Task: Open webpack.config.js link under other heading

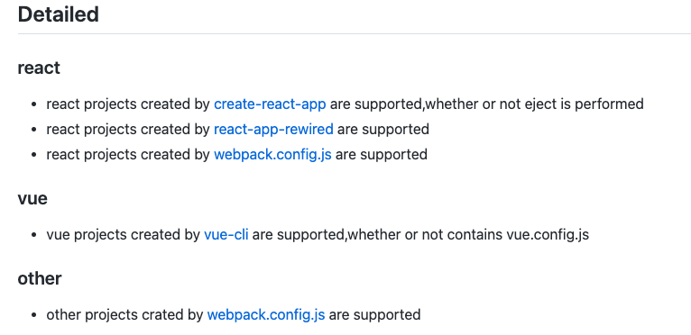Action: point(266,315)
